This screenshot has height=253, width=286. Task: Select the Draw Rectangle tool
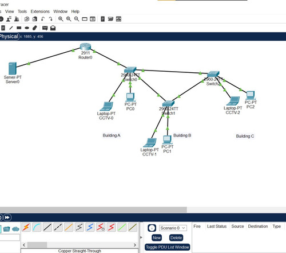(x=19, y=28)
